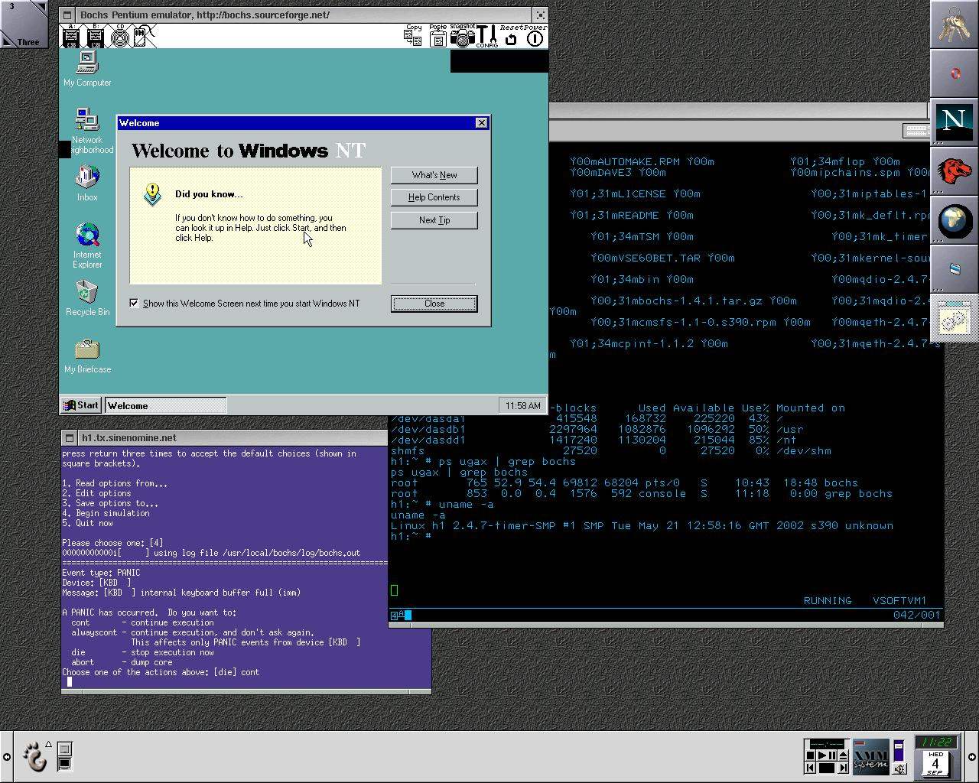Open the GNOME foot main menu
Image resolution: width=979 pixels, height=783 pixels.
coord(35,756)
